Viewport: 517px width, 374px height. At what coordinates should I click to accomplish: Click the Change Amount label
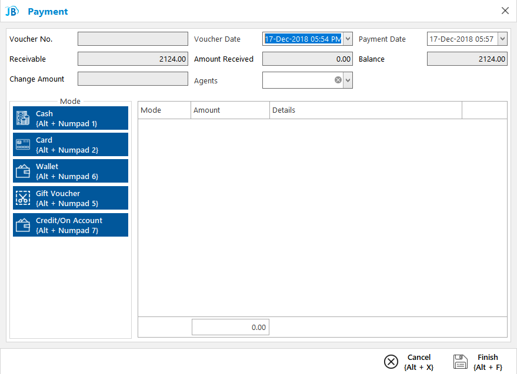37,79
